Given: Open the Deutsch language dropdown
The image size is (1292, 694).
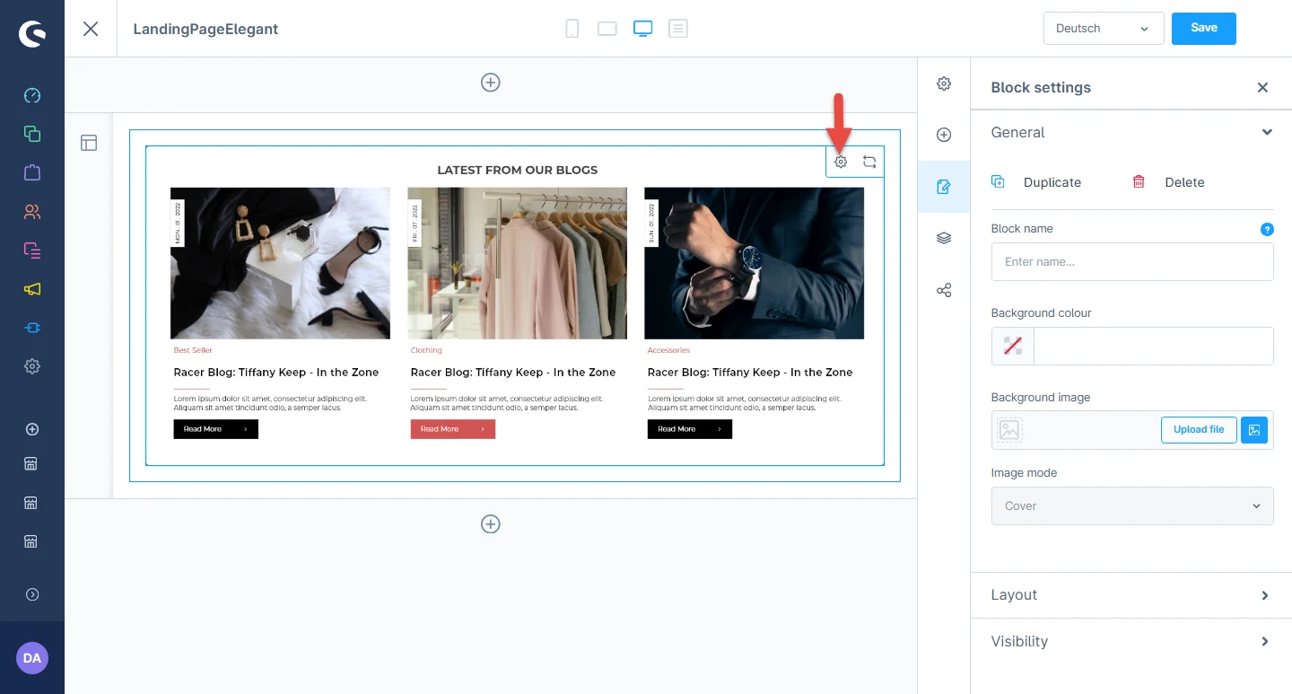Looking at the screenshot, I should coord(1103,29).
